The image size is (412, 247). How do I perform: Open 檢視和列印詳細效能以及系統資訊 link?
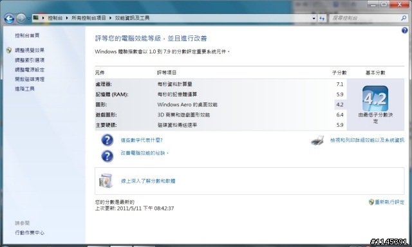click(x=367, y=140)
